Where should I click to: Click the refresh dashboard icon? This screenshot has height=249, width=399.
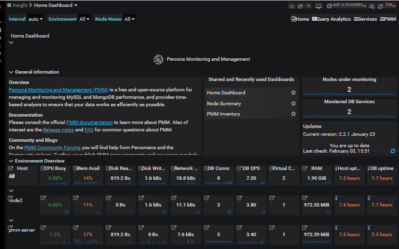(x=380, y=6)
